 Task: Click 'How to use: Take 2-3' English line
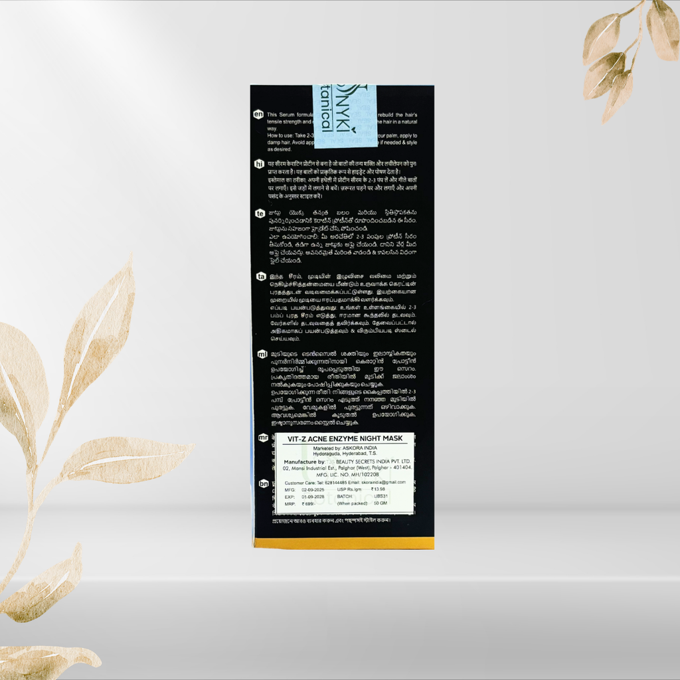tap(290, 135)
